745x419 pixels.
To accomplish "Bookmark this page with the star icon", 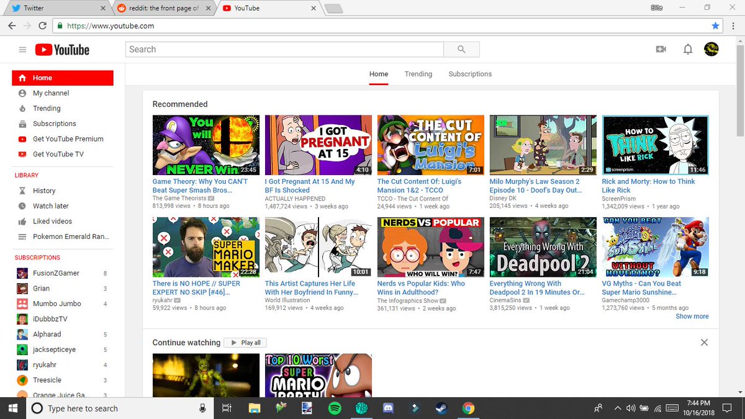I will [716, 26].
